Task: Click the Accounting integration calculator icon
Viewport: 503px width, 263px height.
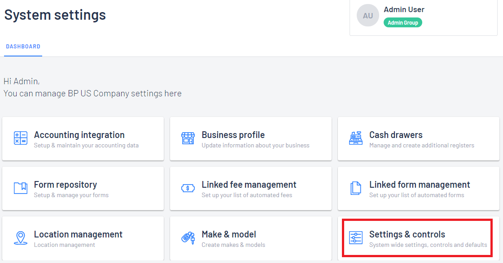Action: [21, 138]
